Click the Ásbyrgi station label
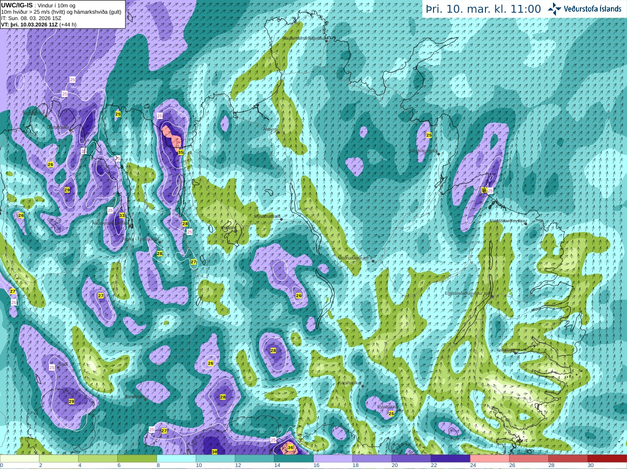 270,129
